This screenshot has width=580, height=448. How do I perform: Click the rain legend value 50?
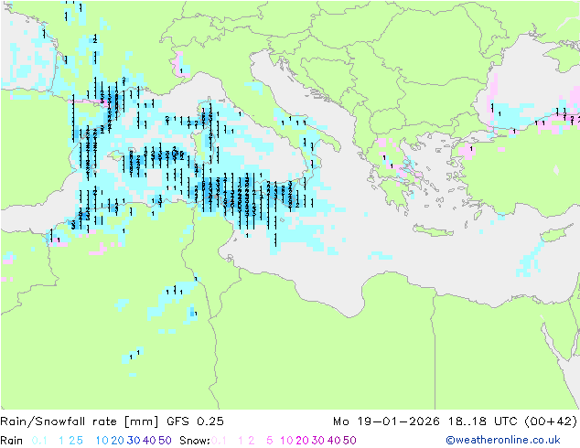[165, 441]
